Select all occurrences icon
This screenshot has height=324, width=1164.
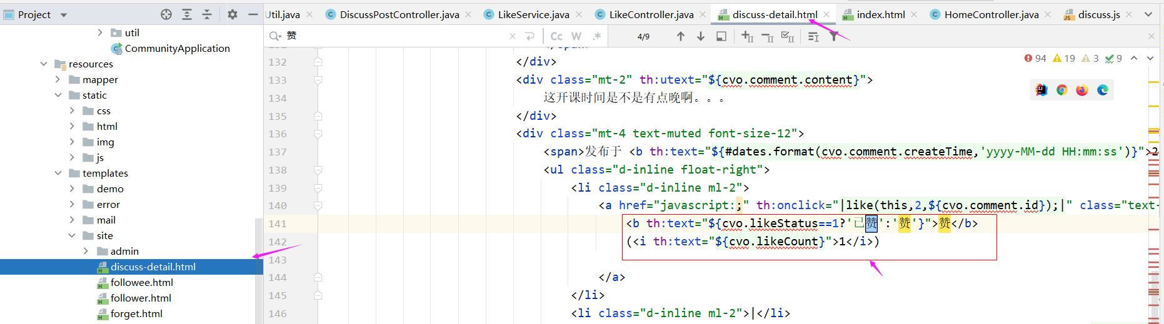pyautogui.click(x=788, y=37)
